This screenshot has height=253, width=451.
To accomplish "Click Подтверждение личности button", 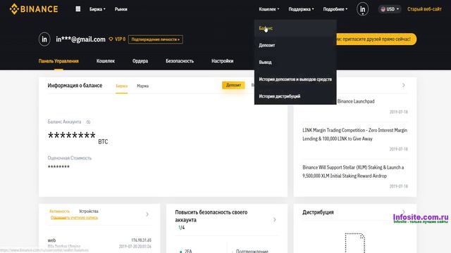I will click(155, 39).
